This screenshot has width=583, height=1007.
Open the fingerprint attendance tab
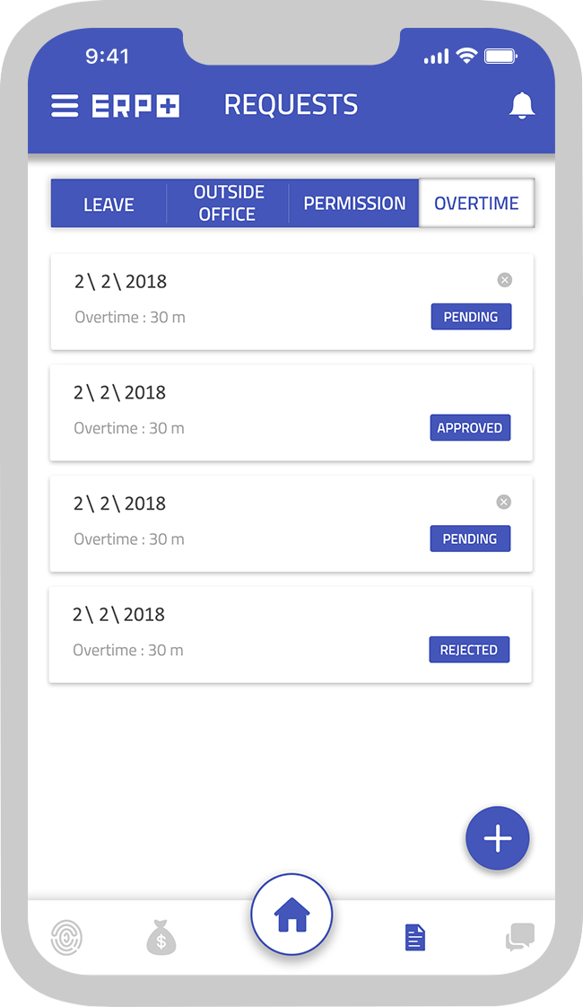coord(66,937)
